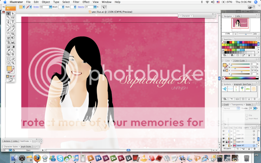This screenshot has width=261, height=163.
Task: Set toolbox paint mode to None
Action: click(13, 76)
